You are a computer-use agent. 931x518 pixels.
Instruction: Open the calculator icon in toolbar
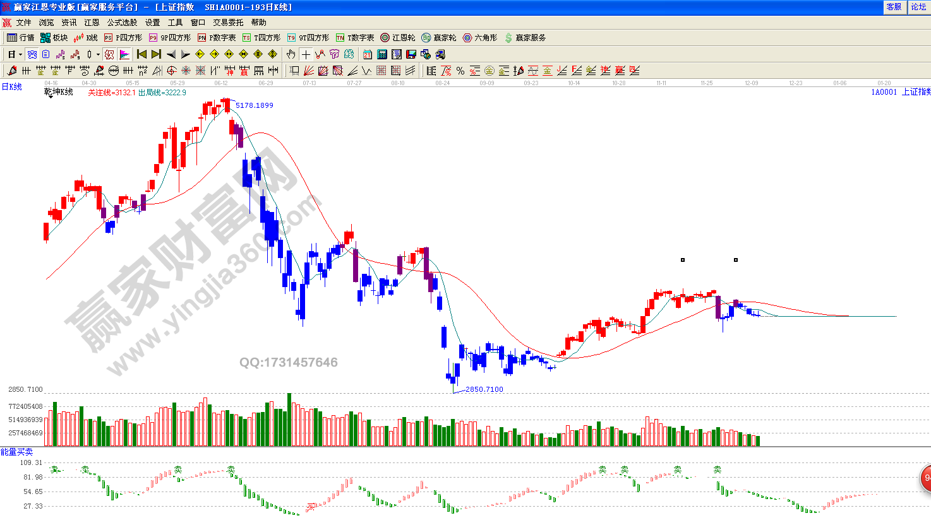point(382,54)
